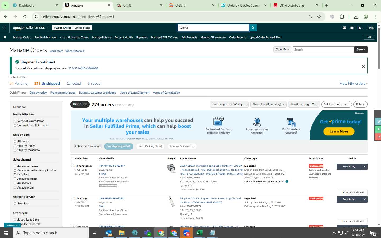Open order link 113-3124665-9042602

(x=83, y=68)
